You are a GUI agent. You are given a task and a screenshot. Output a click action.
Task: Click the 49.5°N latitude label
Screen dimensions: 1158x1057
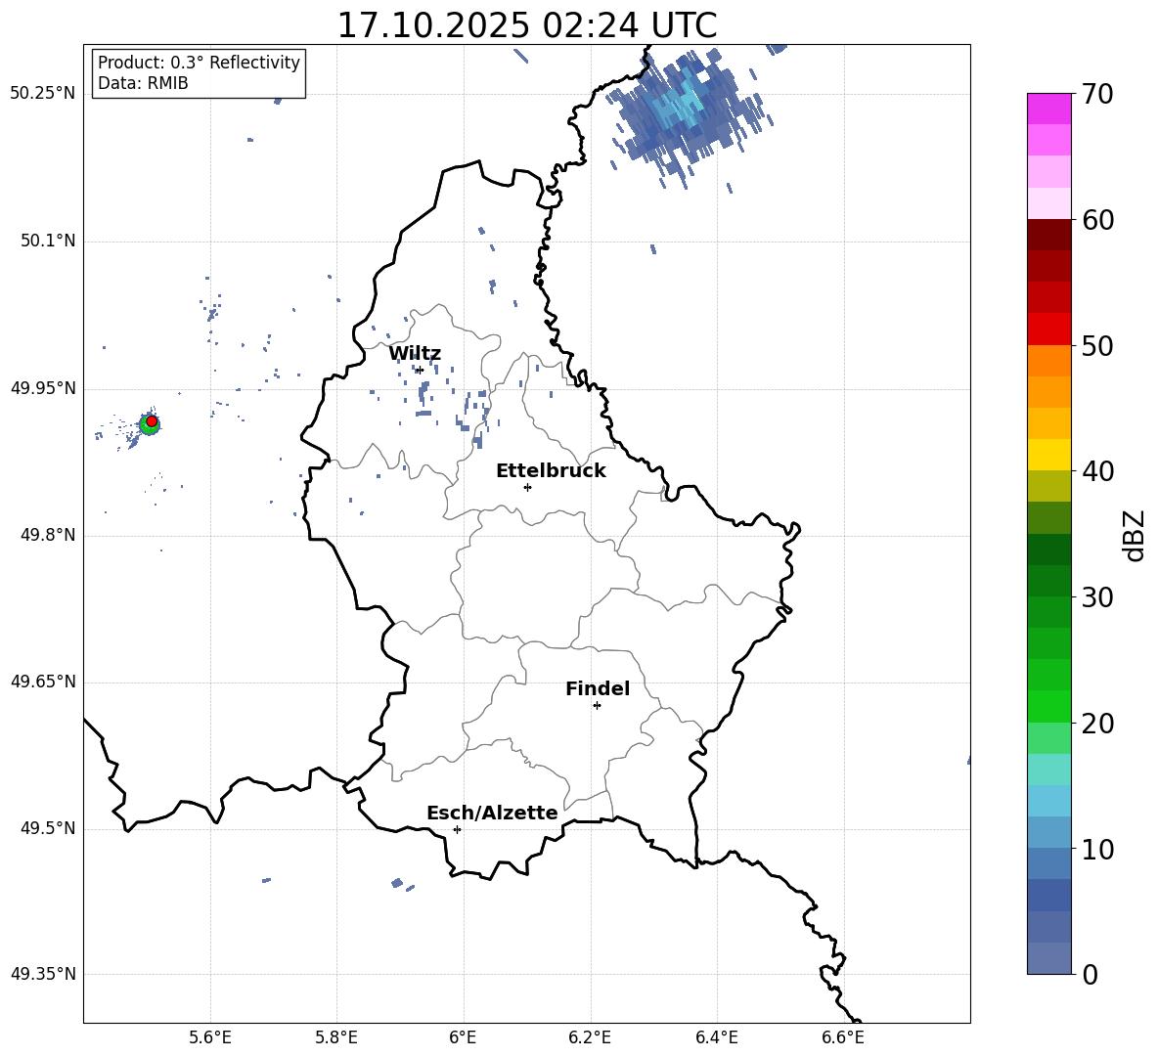point(47,828)
